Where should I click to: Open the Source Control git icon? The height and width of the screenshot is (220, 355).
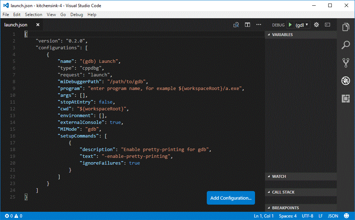point(346,63)
